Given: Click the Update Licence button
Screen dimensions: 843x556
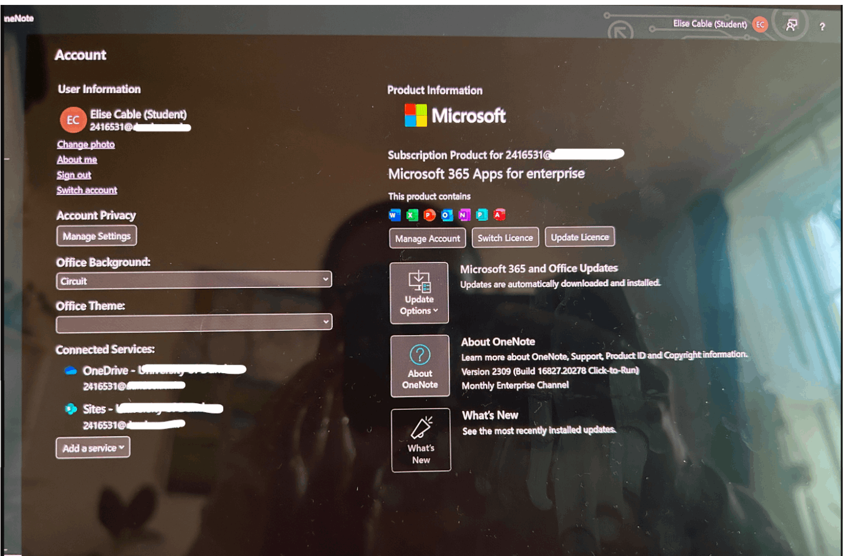Looking at the screenshot, I should coord(580,237).
